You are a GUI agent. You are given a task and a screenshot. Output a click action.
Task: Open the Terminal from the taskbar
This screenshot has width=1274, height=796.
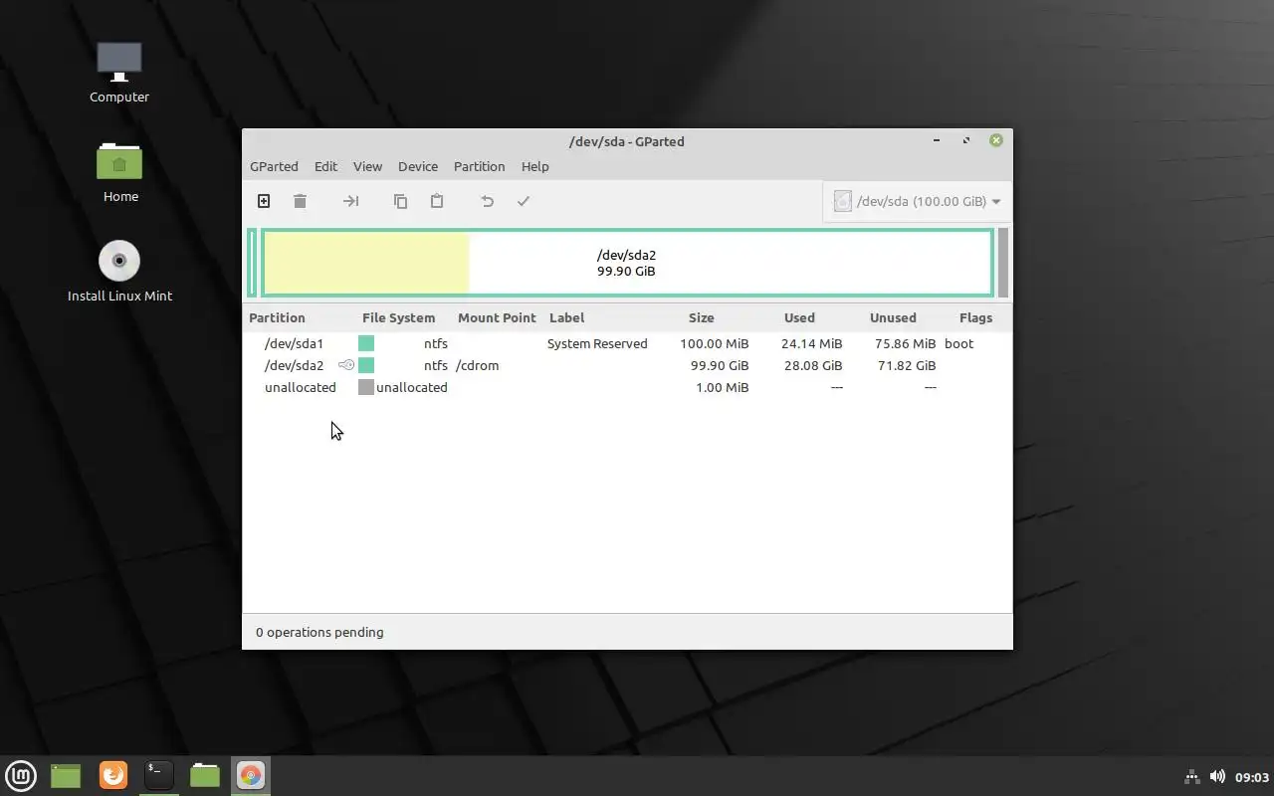[x=158, y=775]
